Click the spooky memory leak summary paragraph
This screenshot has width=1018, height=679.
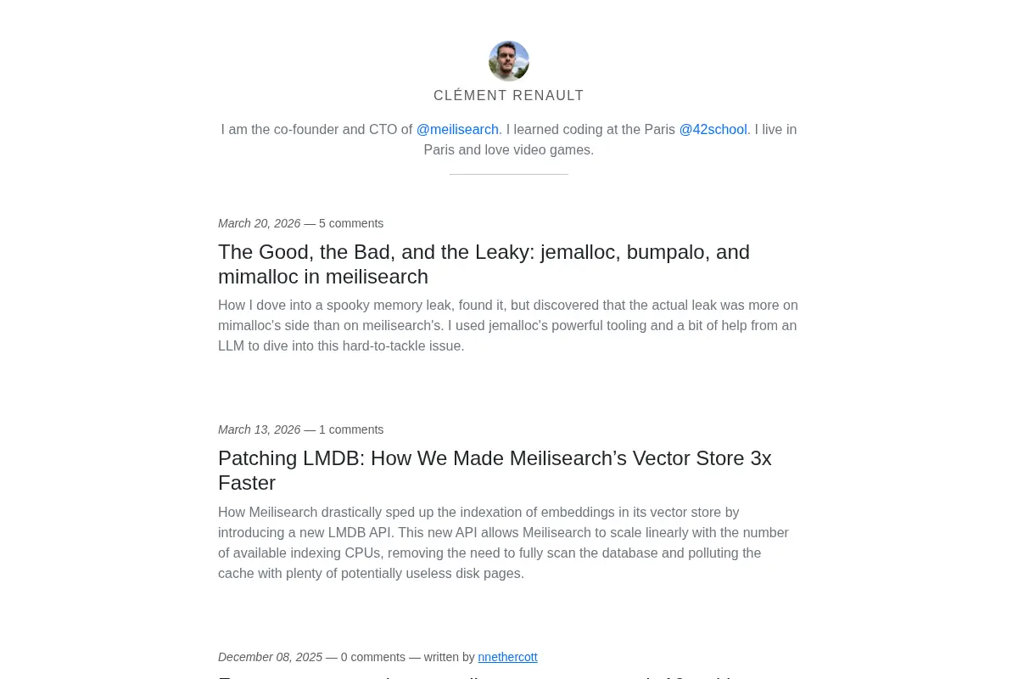click(x=508, y=326)
